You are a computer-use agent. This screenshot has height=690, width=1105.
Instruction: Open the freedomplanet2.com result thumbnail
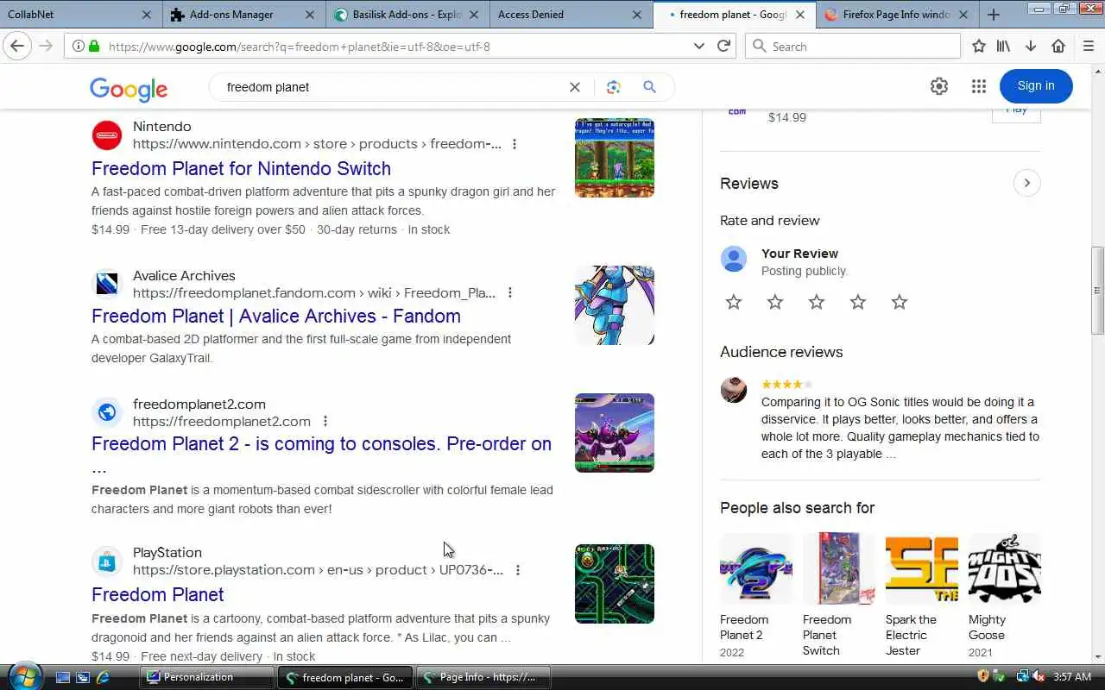pos(615,433)
